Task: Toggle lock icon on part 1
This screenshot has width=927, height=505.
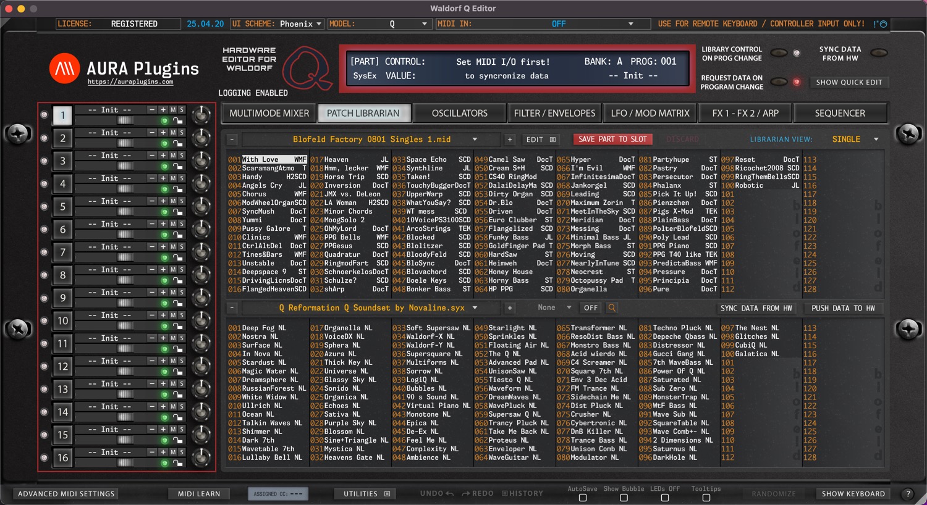Action: point(178,121)
